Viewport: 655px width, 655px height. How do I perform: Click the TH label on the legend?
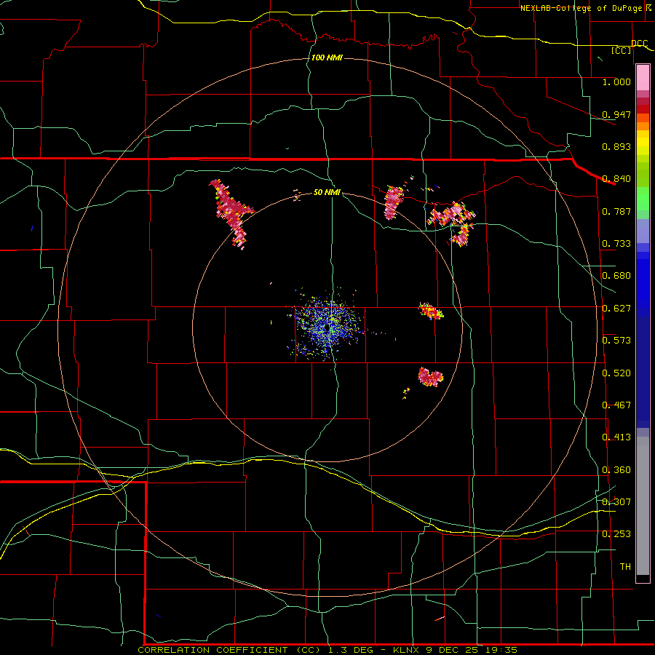pyautogui.click(x=625, y=567)
